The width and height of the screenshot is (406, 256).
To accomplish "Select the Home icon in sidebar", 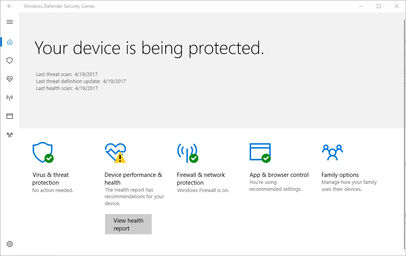I will coord(10,42).
